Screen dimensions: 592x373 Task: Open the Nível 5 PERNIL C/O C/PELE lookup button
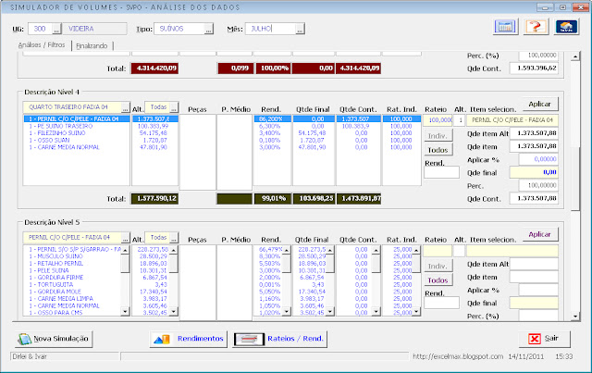[x=125, y=238]
